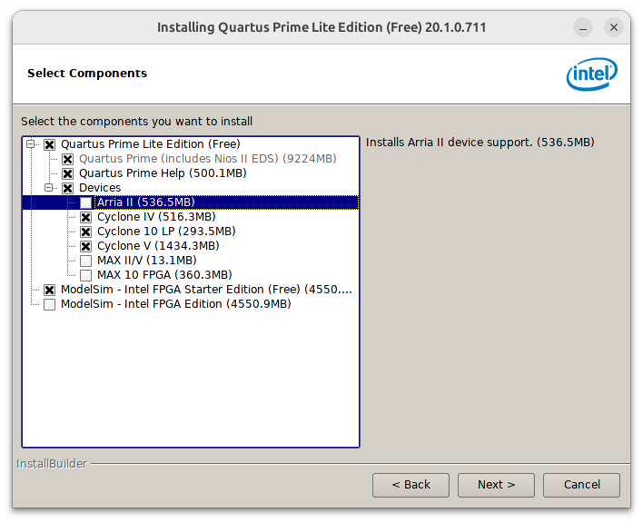Select the Arria II (536.5MB) label
643x523 pixels.
[x=146, y=202]
